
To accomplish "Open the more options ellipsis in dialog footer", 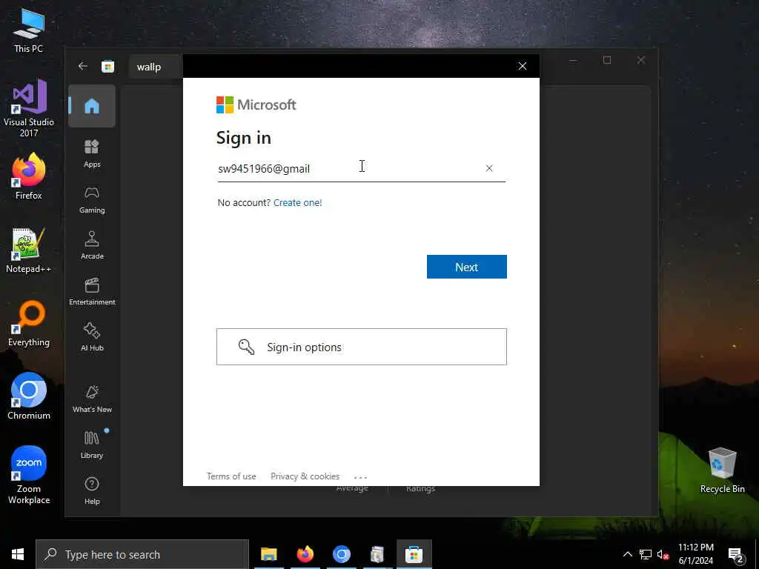I will click(361, 477).
